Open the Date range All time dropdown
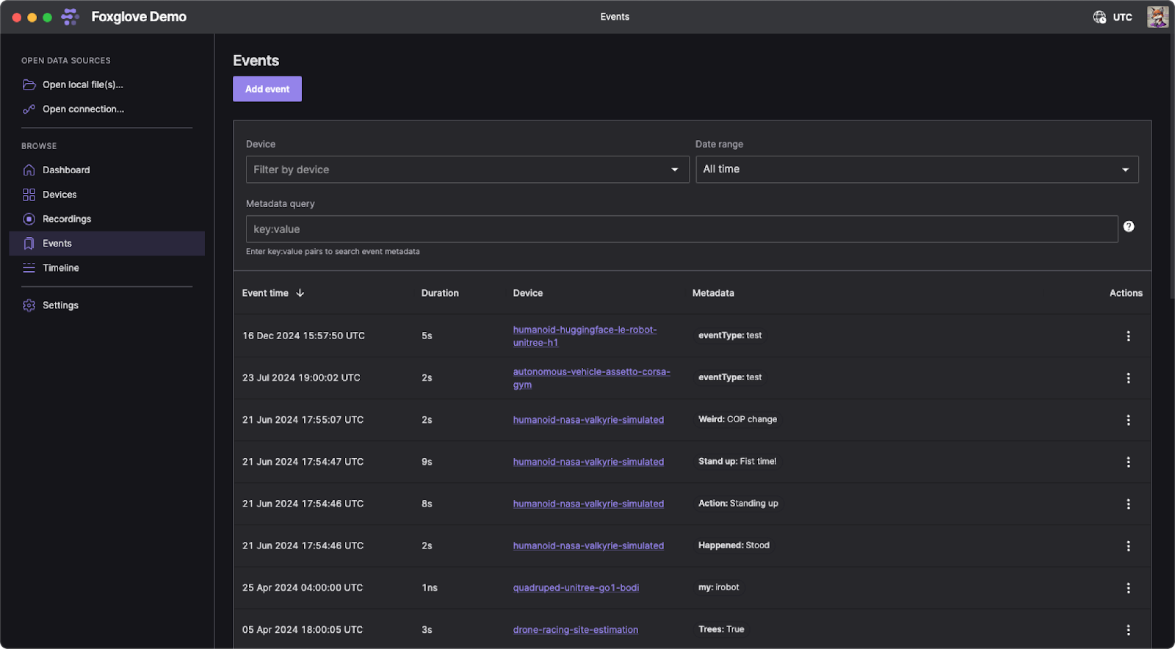Viewport: 1175px width, 649px height. click(x=916, y=170)
